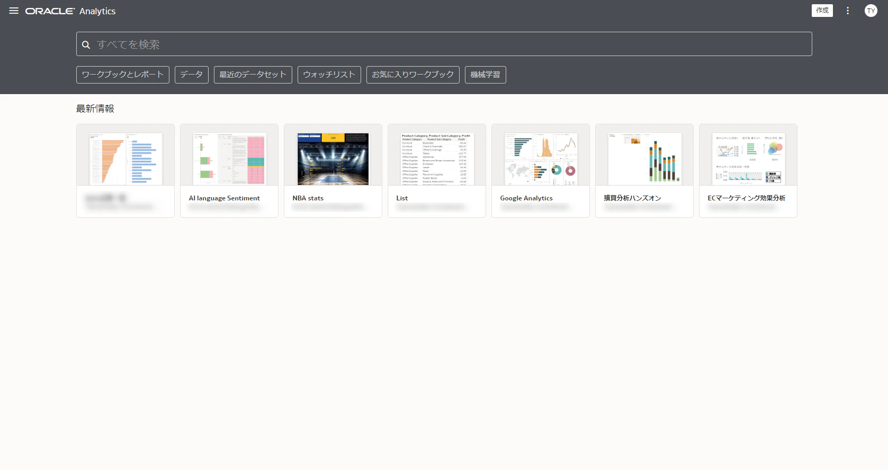888x470 pixels.
Task: Select the 最近のデータセット filter
Action: coord(253,75)
